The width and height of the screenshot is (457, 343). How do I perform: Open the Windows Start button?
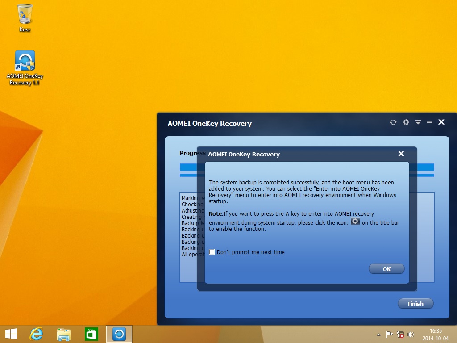coord(11,334)
